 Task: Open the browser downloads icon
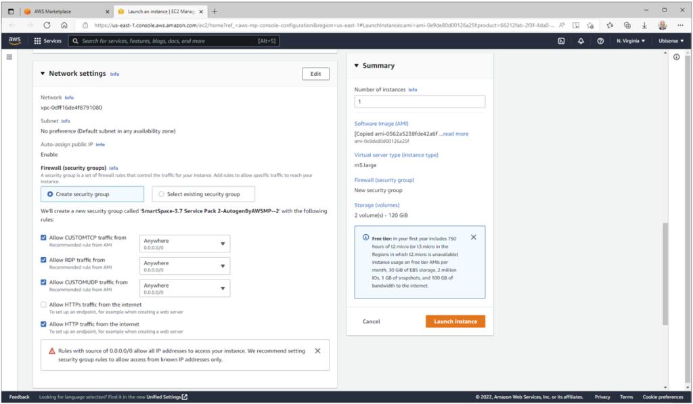click(644, 25)
